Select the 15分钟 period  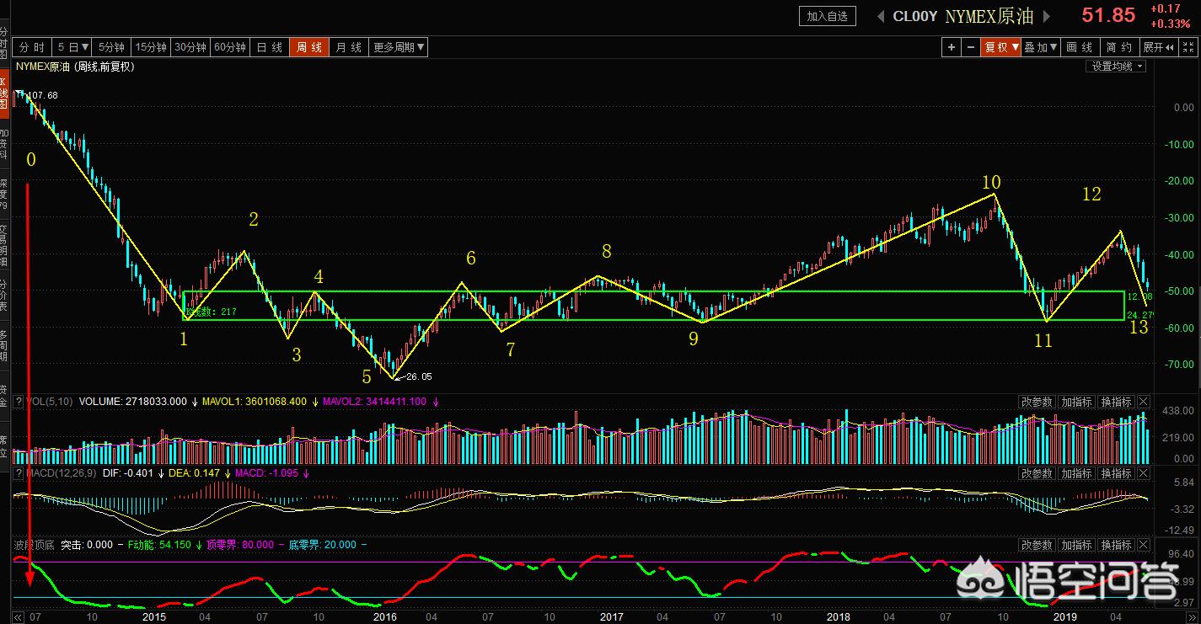(152, 48)
